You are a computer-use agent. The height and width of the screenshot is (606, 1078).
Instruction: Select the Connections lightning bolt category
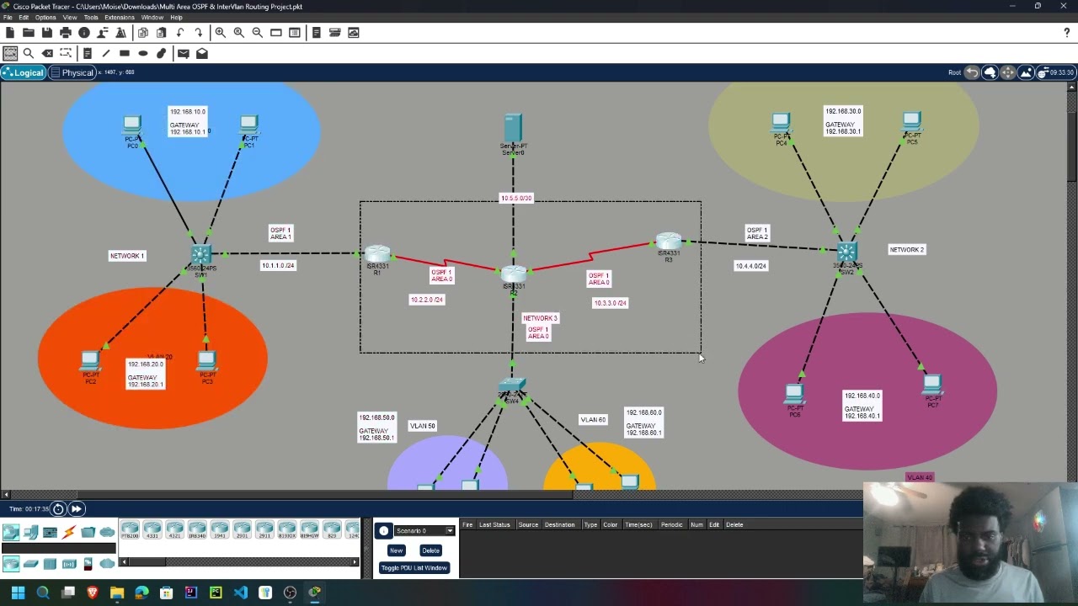point(69,532)
